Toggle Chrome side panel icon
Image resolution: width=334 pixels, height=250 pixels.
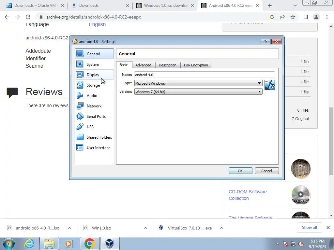(306, 17)
